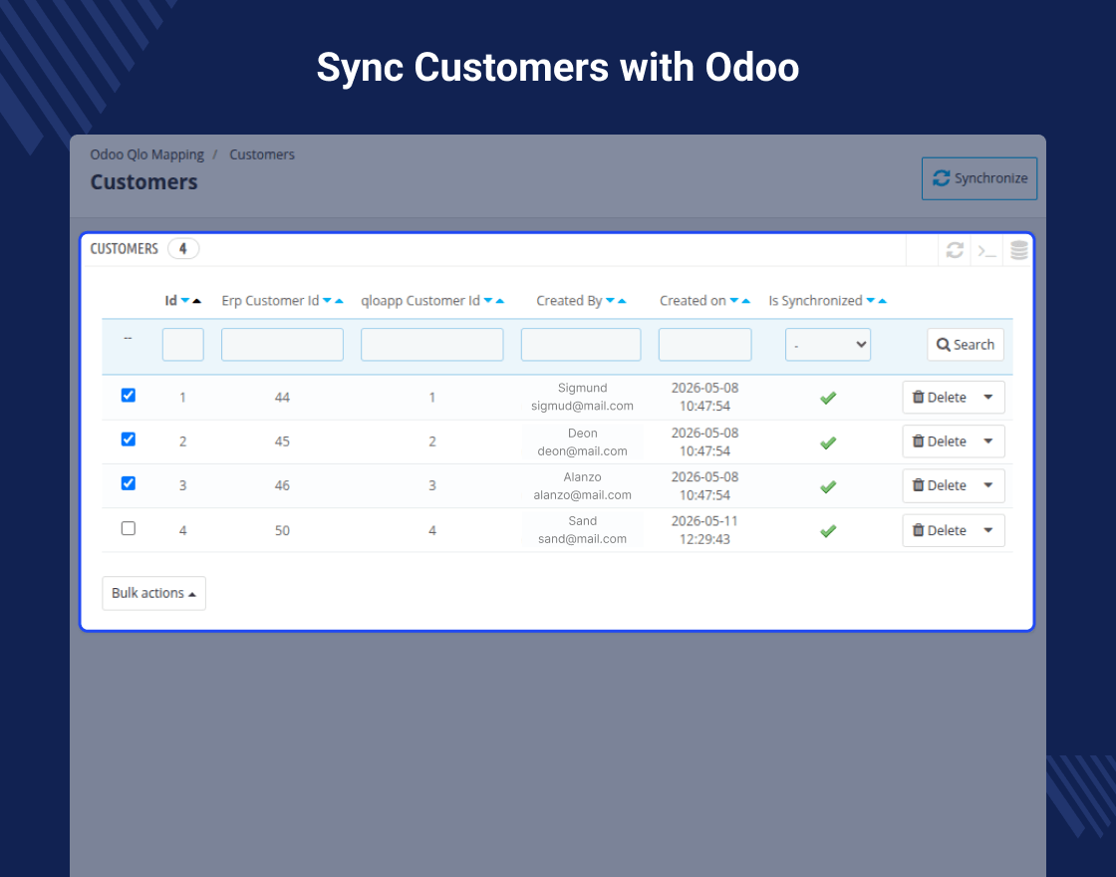Click Erp Customer Id value 50

(x=283, y=530)
